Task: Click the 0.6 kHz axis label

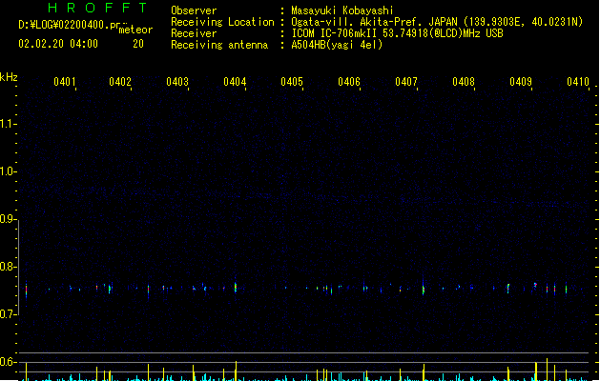Action: (x=7, y=362)
